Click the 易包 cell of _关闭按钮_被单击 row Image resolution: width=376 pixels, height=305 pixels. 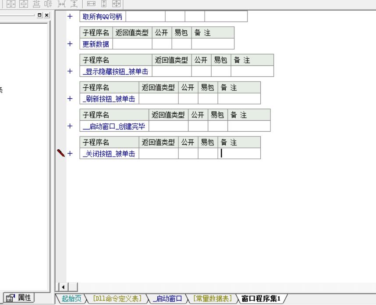208,154
